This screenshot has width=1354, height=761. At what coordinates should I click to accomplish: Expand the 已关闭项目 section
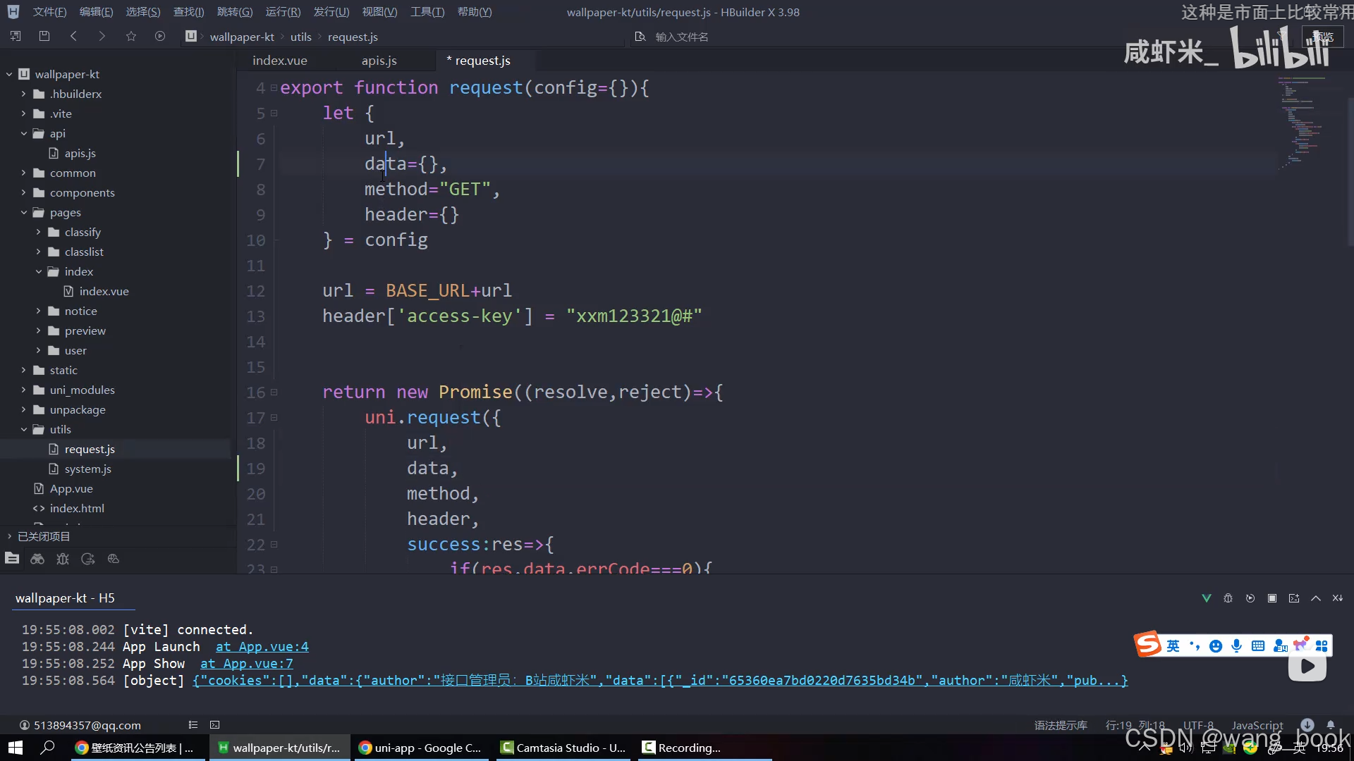(x=10, y=536)
